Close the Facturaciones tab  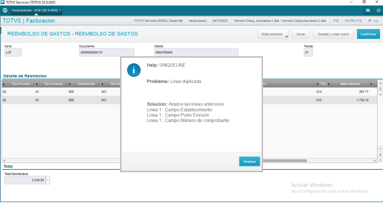(60, 10)
